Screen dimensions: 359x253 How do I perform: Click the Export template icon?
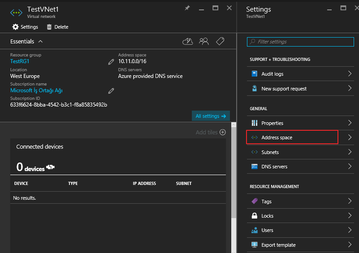coord(255,245)
